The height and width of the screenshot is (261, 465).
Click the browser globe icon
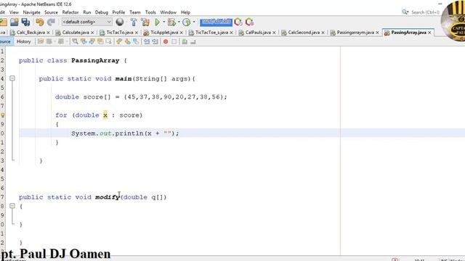point(119,22)
